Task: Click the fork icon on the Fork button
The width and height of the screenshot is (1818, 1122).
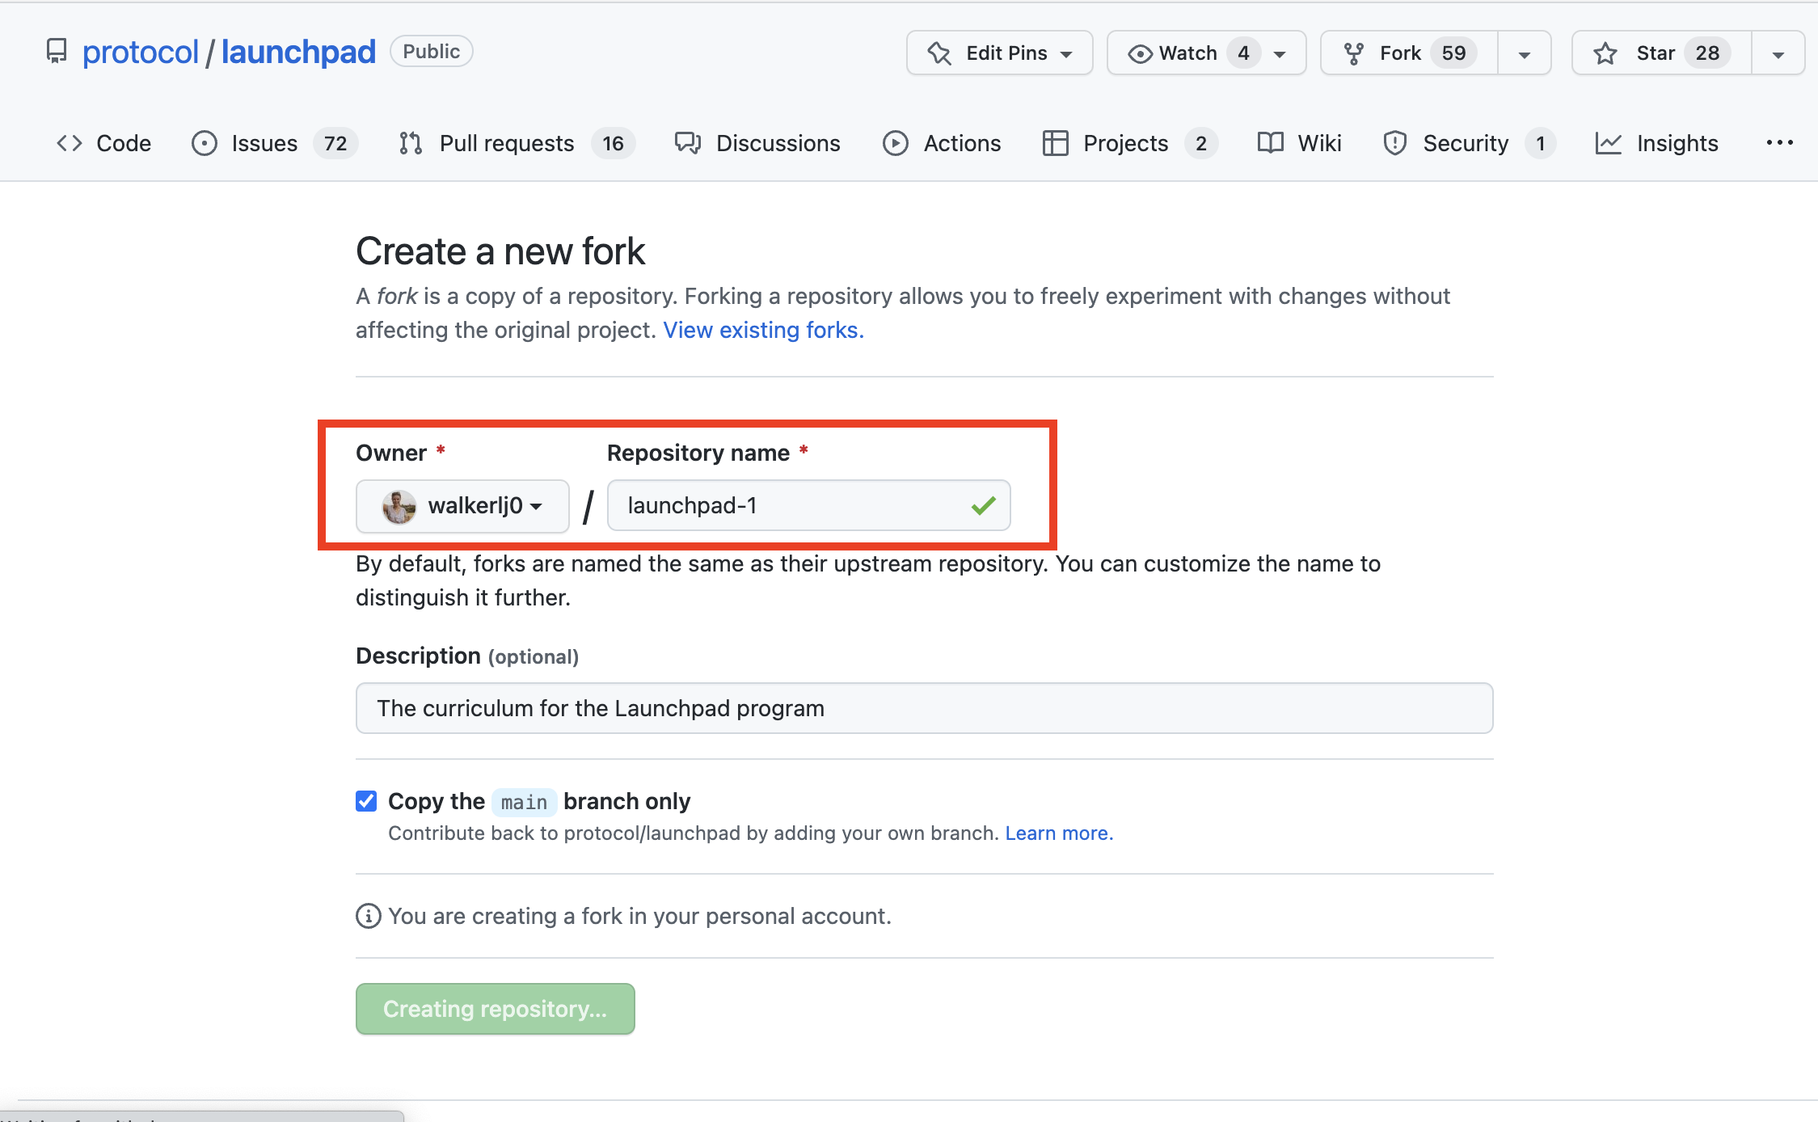Action: coord(1354,53)
